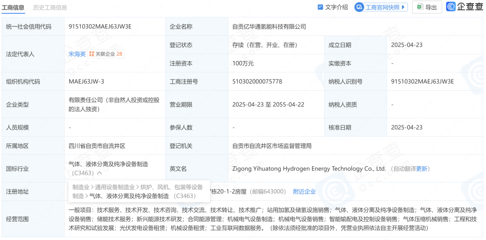Viewport: 486px width, 240px height.
Task: Click the 文字介绍 document icon
Action: click(320, 7)
